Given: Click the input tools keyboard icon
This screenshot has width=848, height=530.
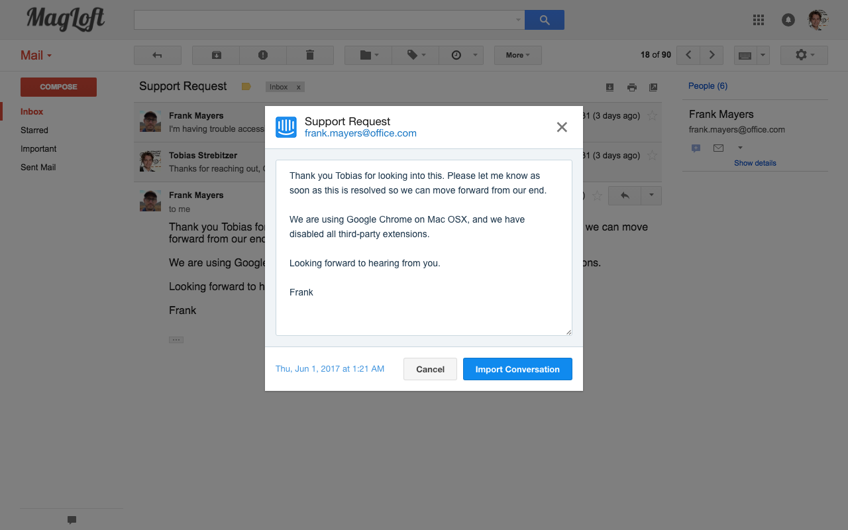Looking at the screenshot, I should pos(745,55).
